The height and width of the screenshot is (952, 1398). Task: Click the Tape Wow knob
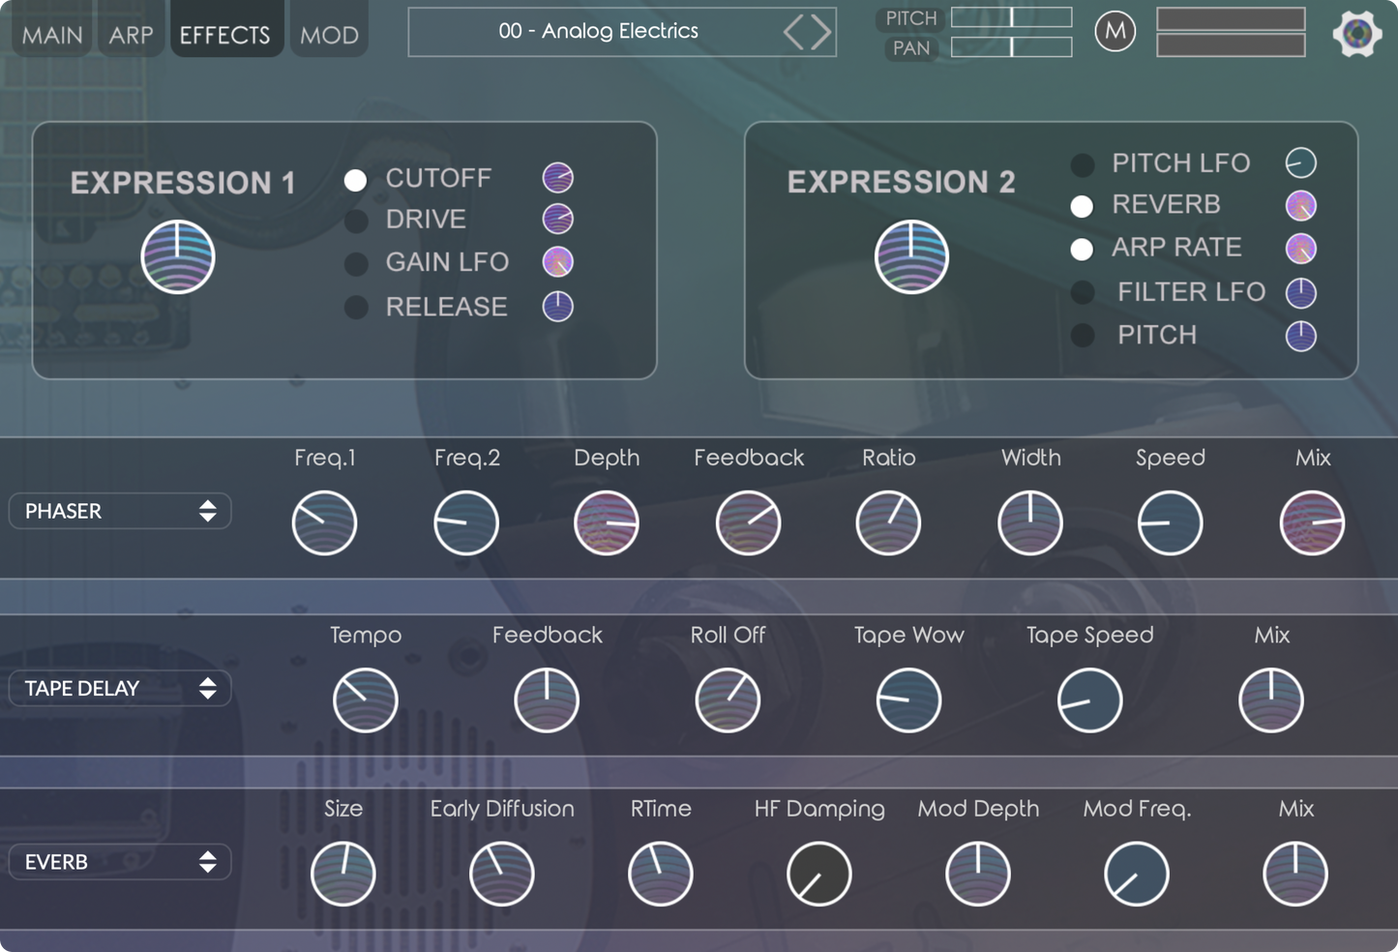point(908,700)
